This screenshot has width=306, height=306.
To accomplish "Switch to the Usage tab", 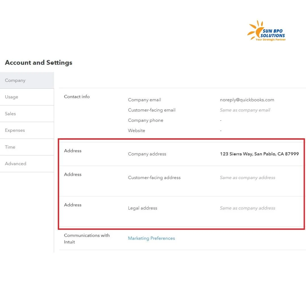I will coord(27,97).
